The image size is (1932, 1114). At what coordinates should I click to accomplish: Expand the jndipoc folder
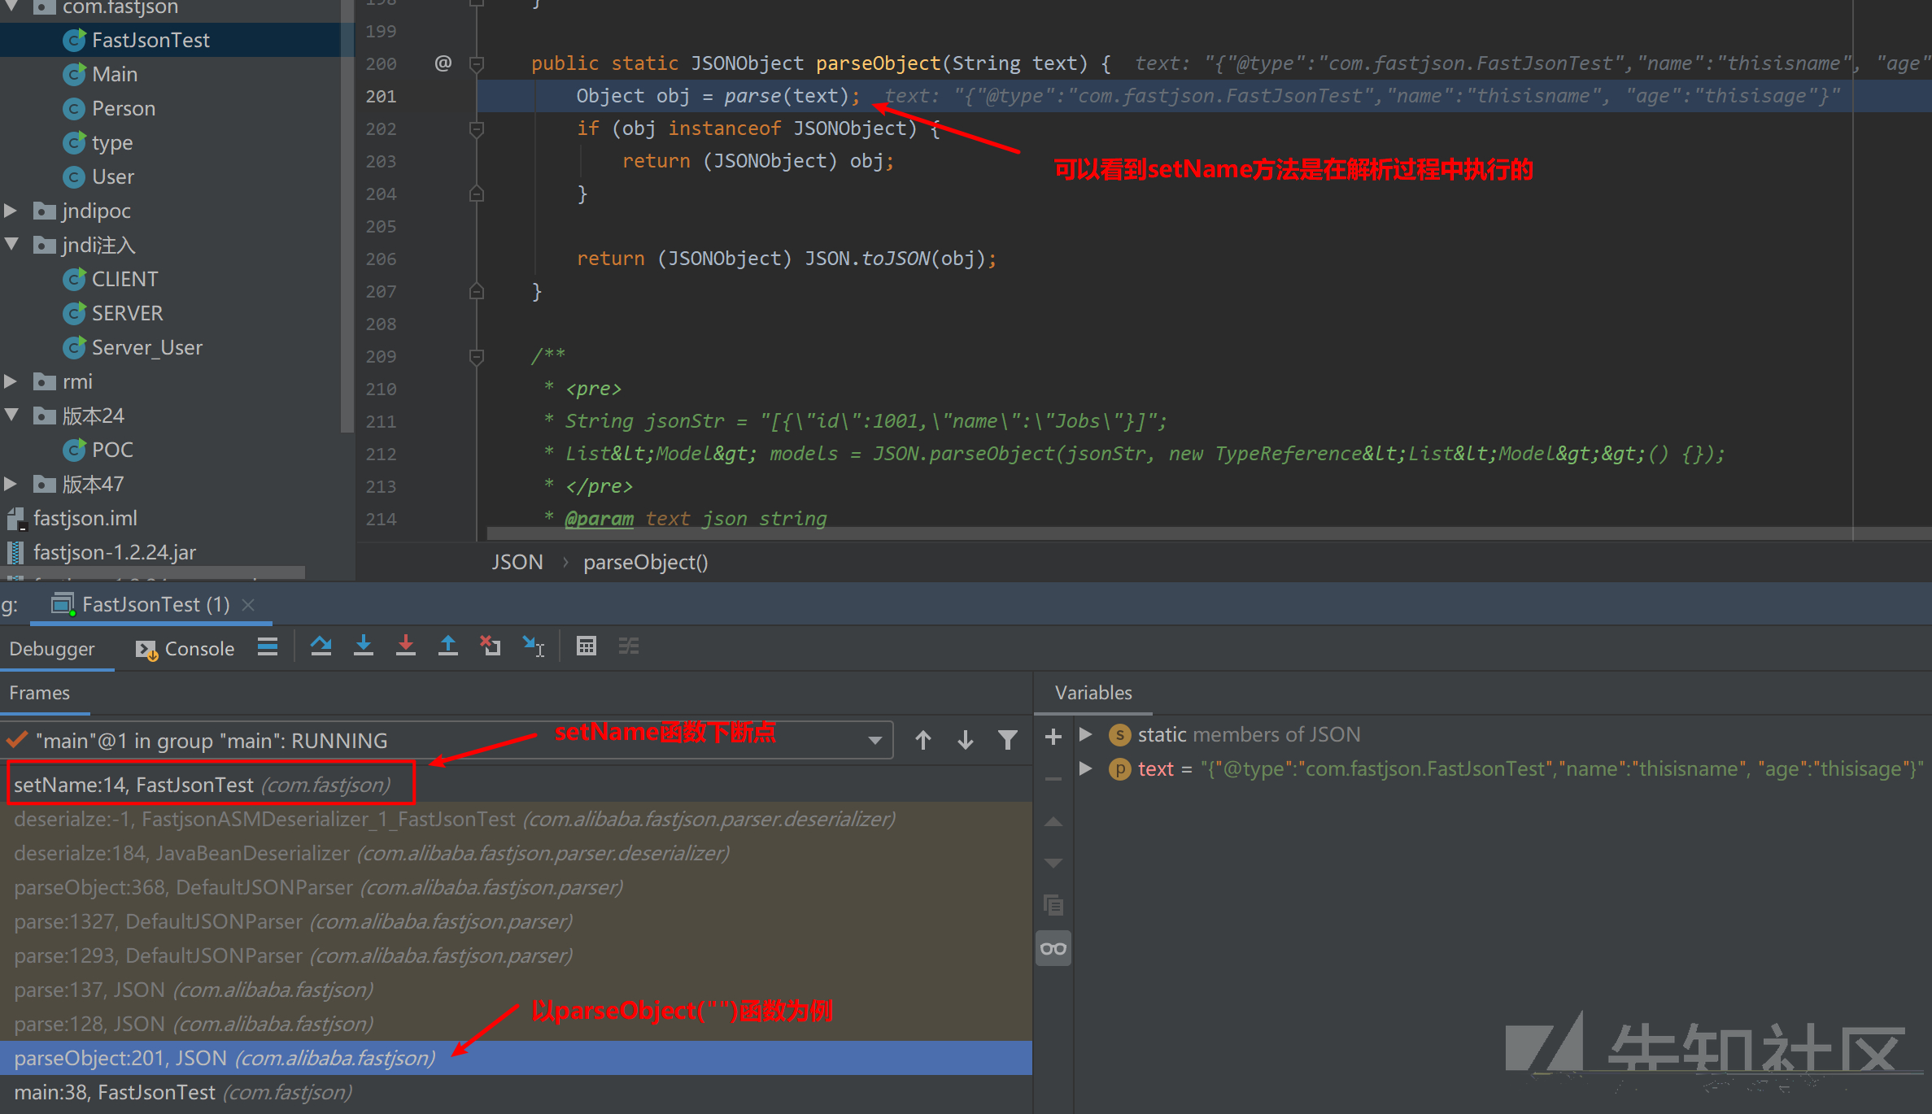click(x=11, y=211)
